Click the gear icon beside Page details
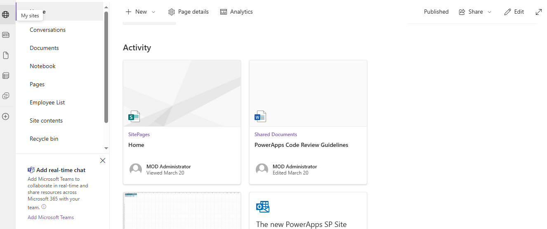Screen dimensions: 547x229 [172, 12]
